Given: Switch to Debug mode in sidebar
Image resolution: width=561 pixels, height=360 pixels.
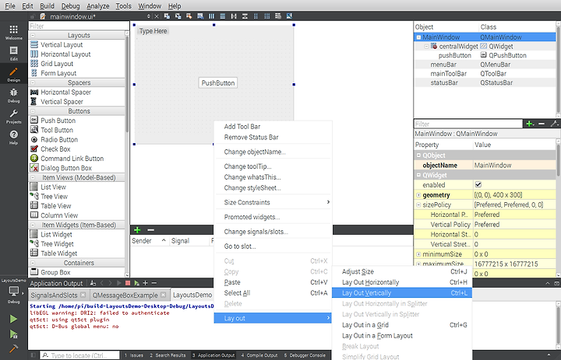Looking at the screenshot, I should pyautogui.click(x=13, y=96).
